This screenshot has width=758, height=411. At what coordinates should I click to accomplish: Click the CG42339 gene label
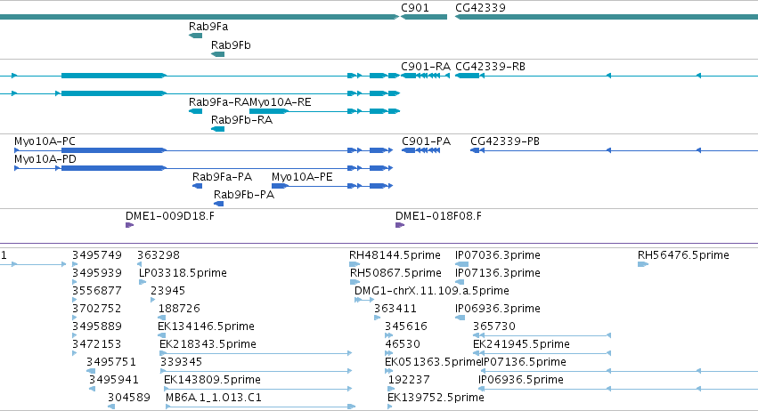[480, 8]
